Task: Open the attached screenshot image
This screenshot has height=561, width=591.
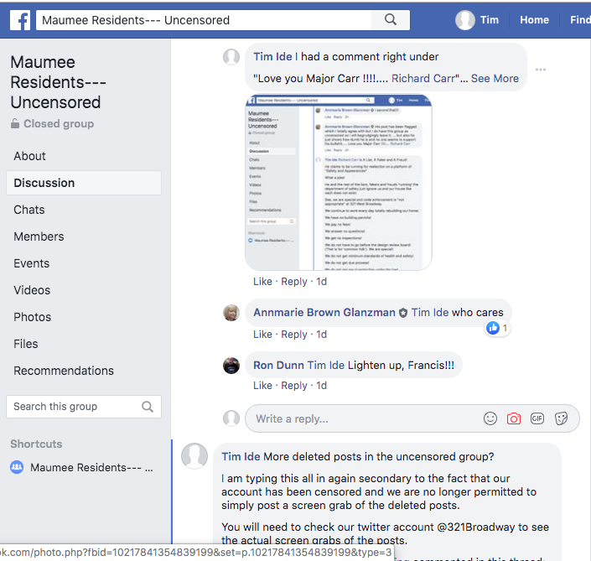Action: point(338,182)
